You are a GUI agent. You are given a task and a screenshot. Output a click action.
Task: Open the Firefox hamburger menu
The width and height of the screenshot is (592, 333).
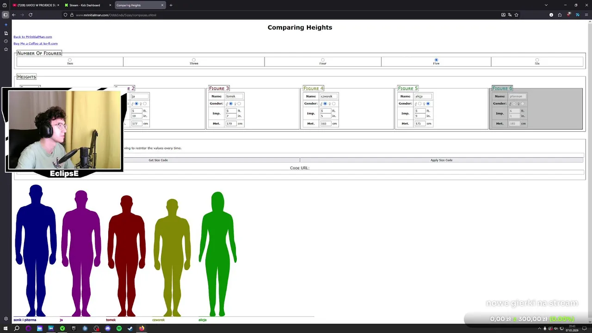[x=586, y=15]
